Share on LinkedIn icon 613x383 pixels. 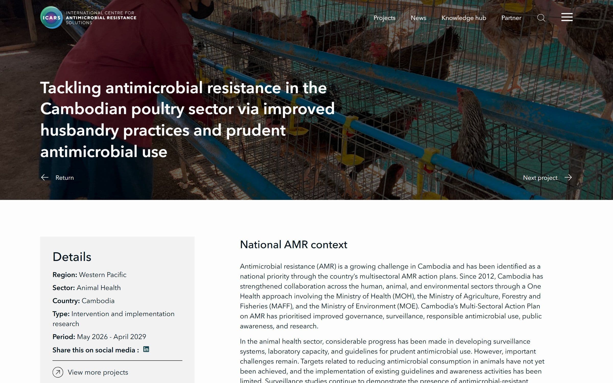[x=146, y=349]
